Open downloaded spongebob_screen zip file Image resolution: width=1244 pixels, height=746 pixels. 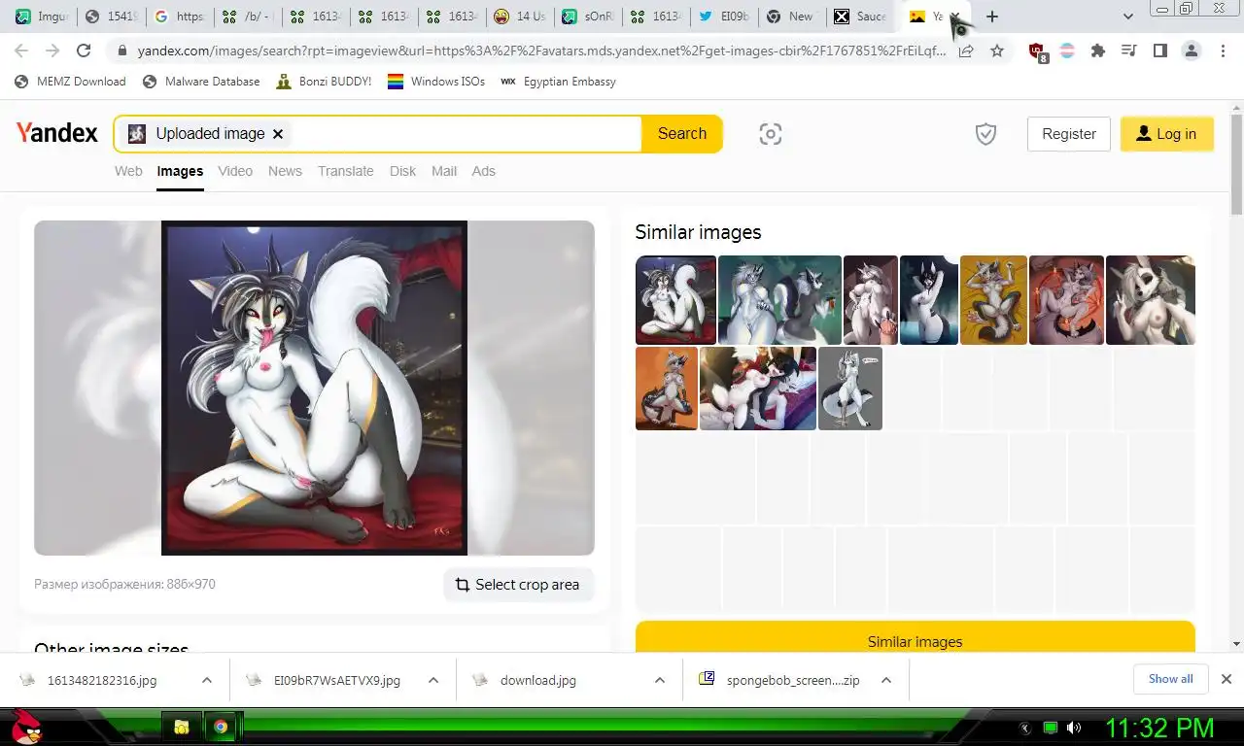(x=793, y=680)
